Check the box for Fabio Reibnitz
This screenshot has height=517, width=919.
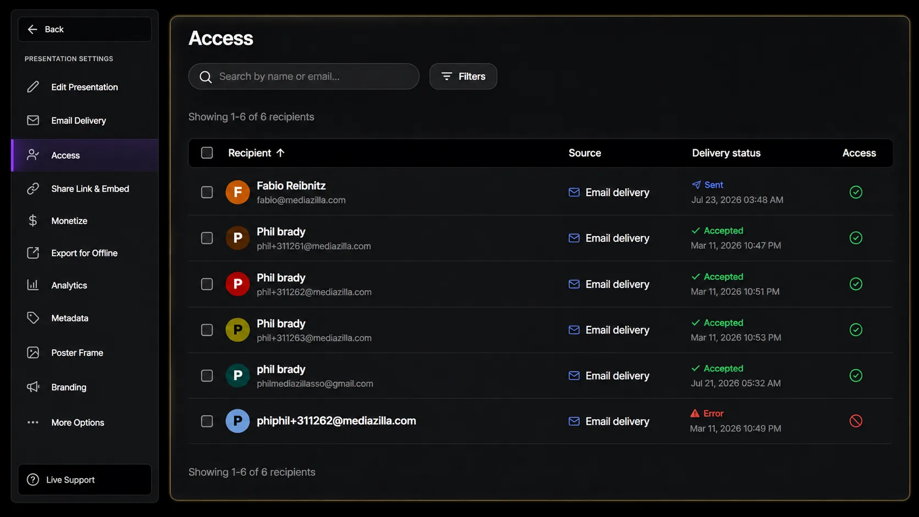207,192
